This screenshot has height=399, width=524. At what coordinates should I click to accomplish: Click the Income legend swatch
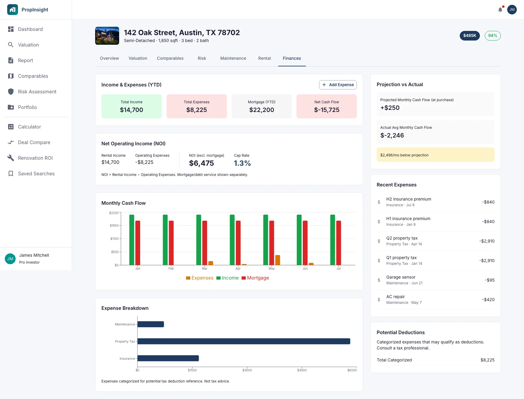pyautogui.click(x=218, y=278)
